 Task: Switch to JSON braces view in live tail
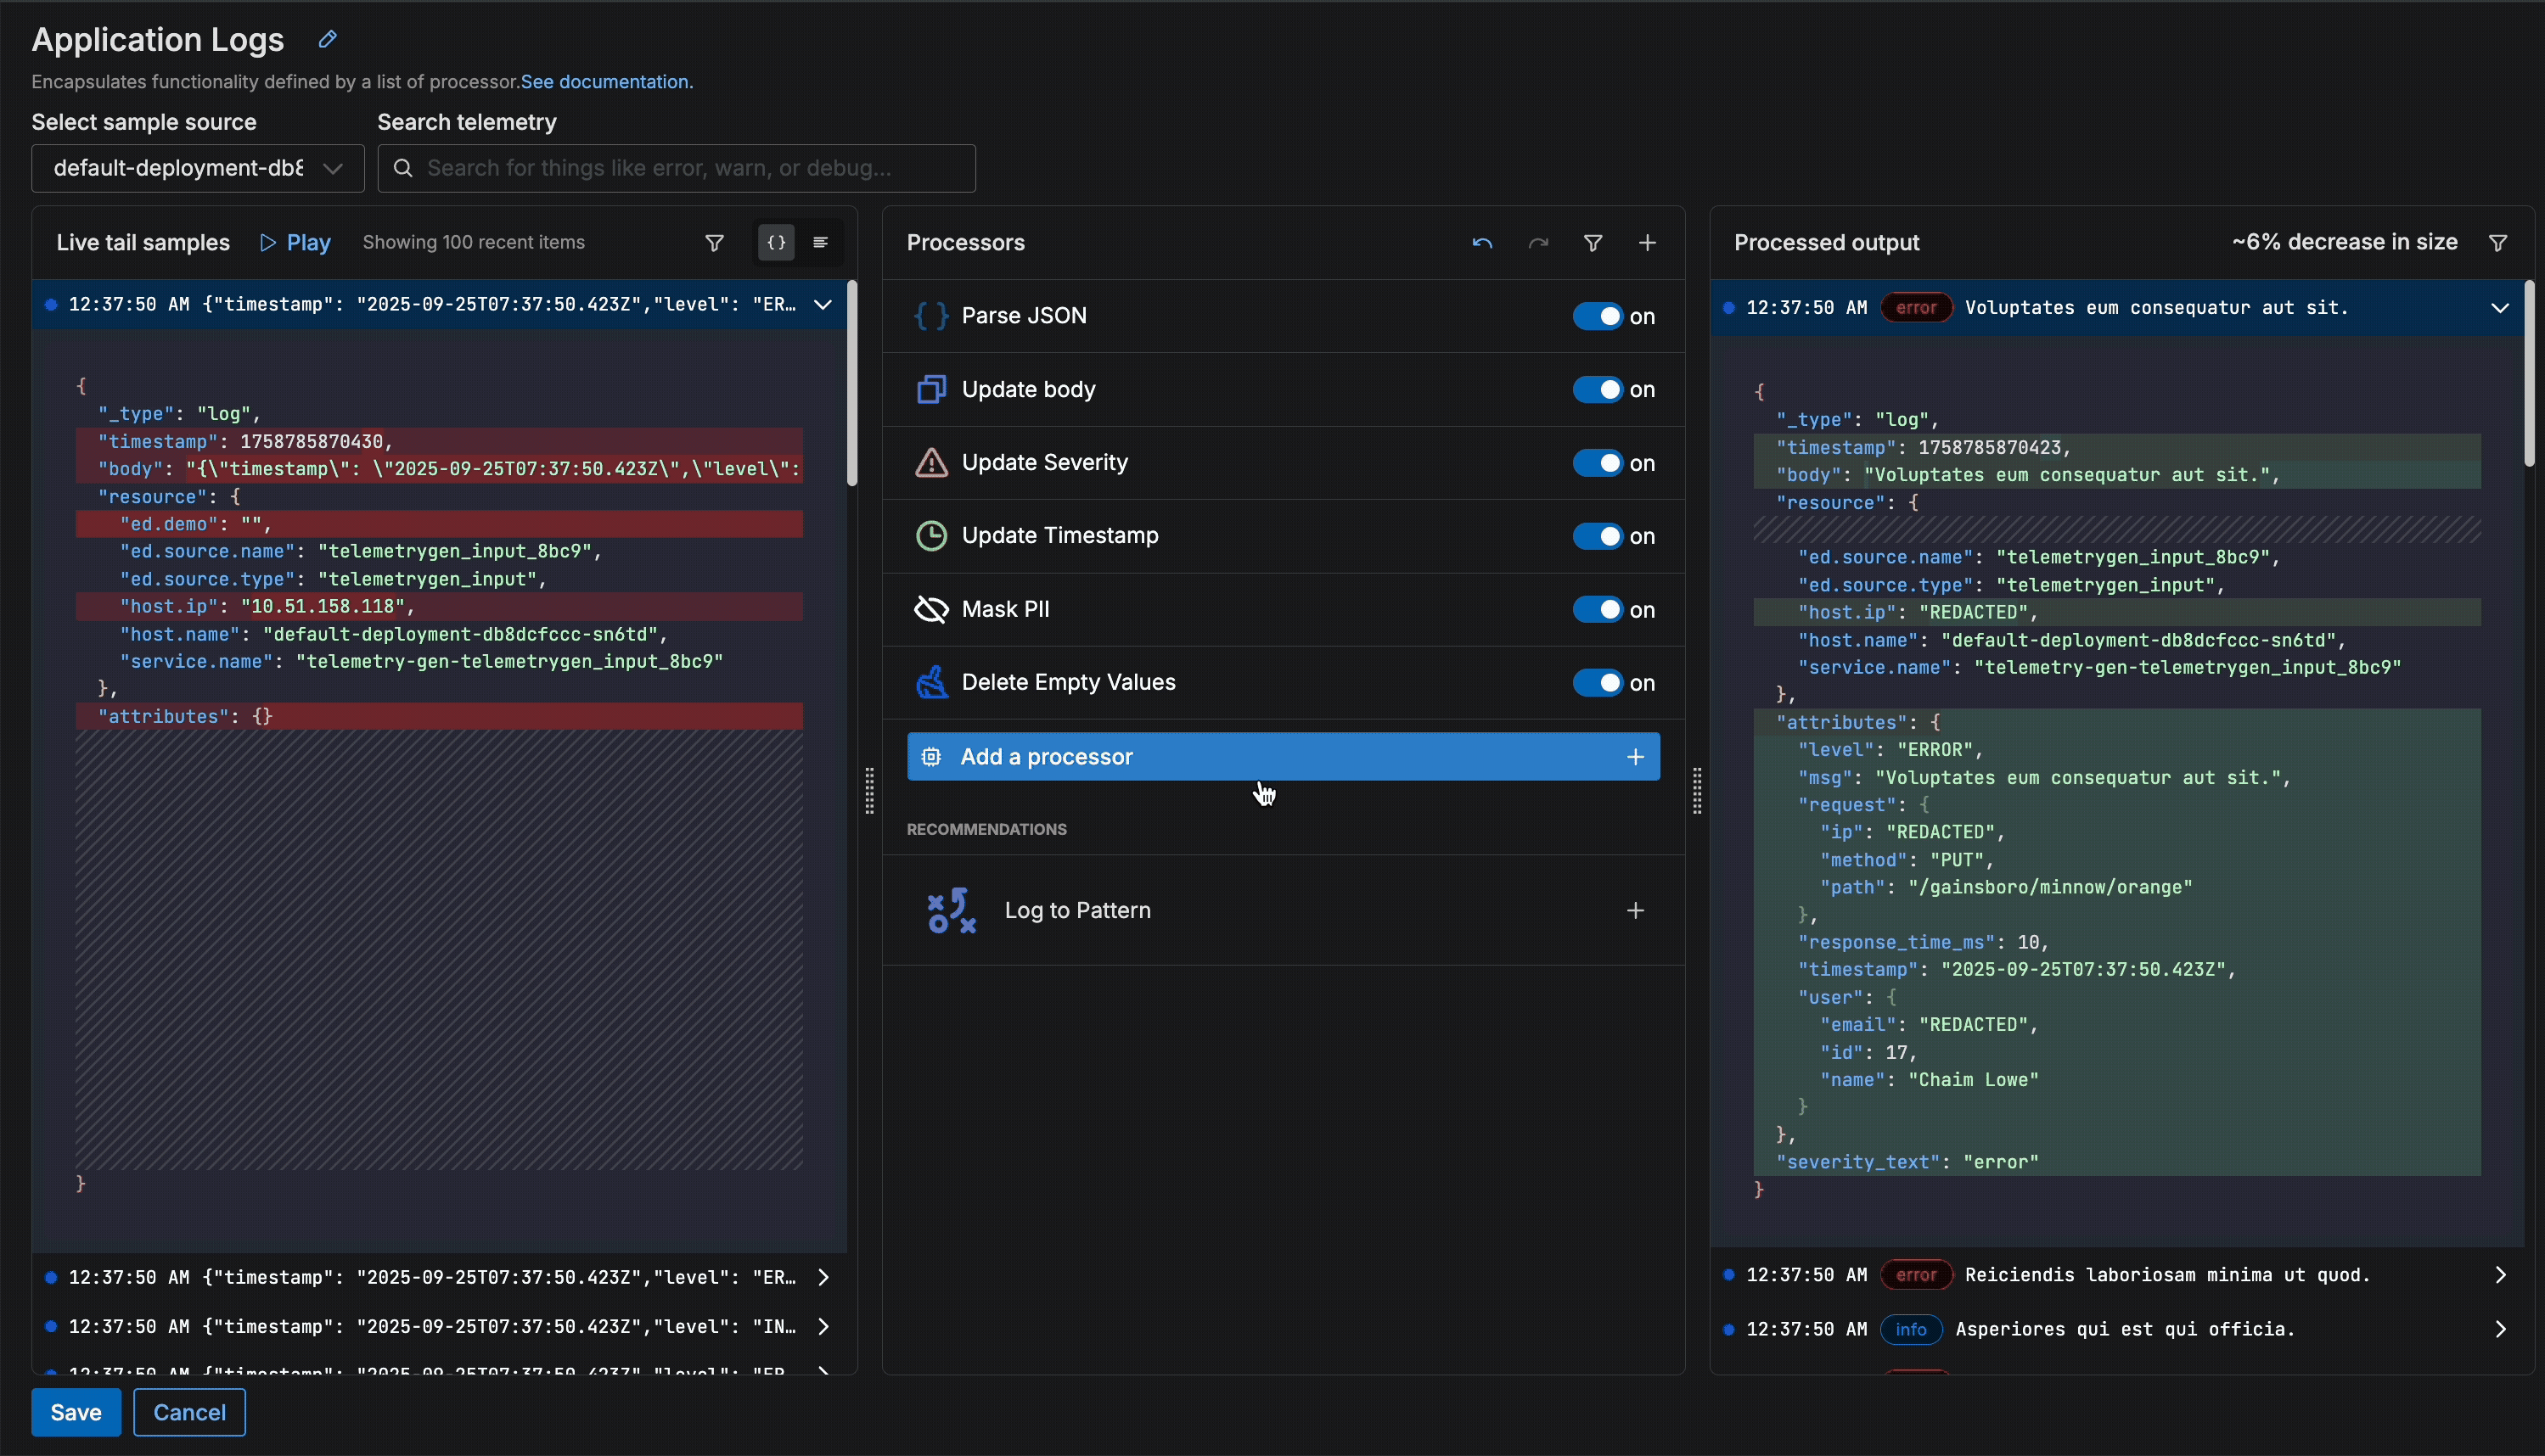point(776,243)
